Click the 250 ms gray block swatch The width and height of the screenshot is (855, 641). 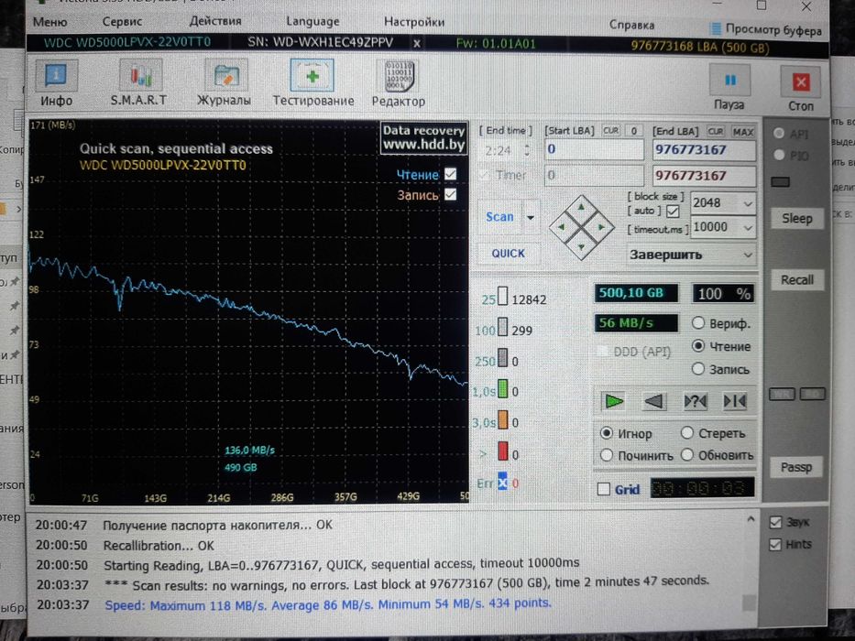pyautogui.click(x=503, y=358)
